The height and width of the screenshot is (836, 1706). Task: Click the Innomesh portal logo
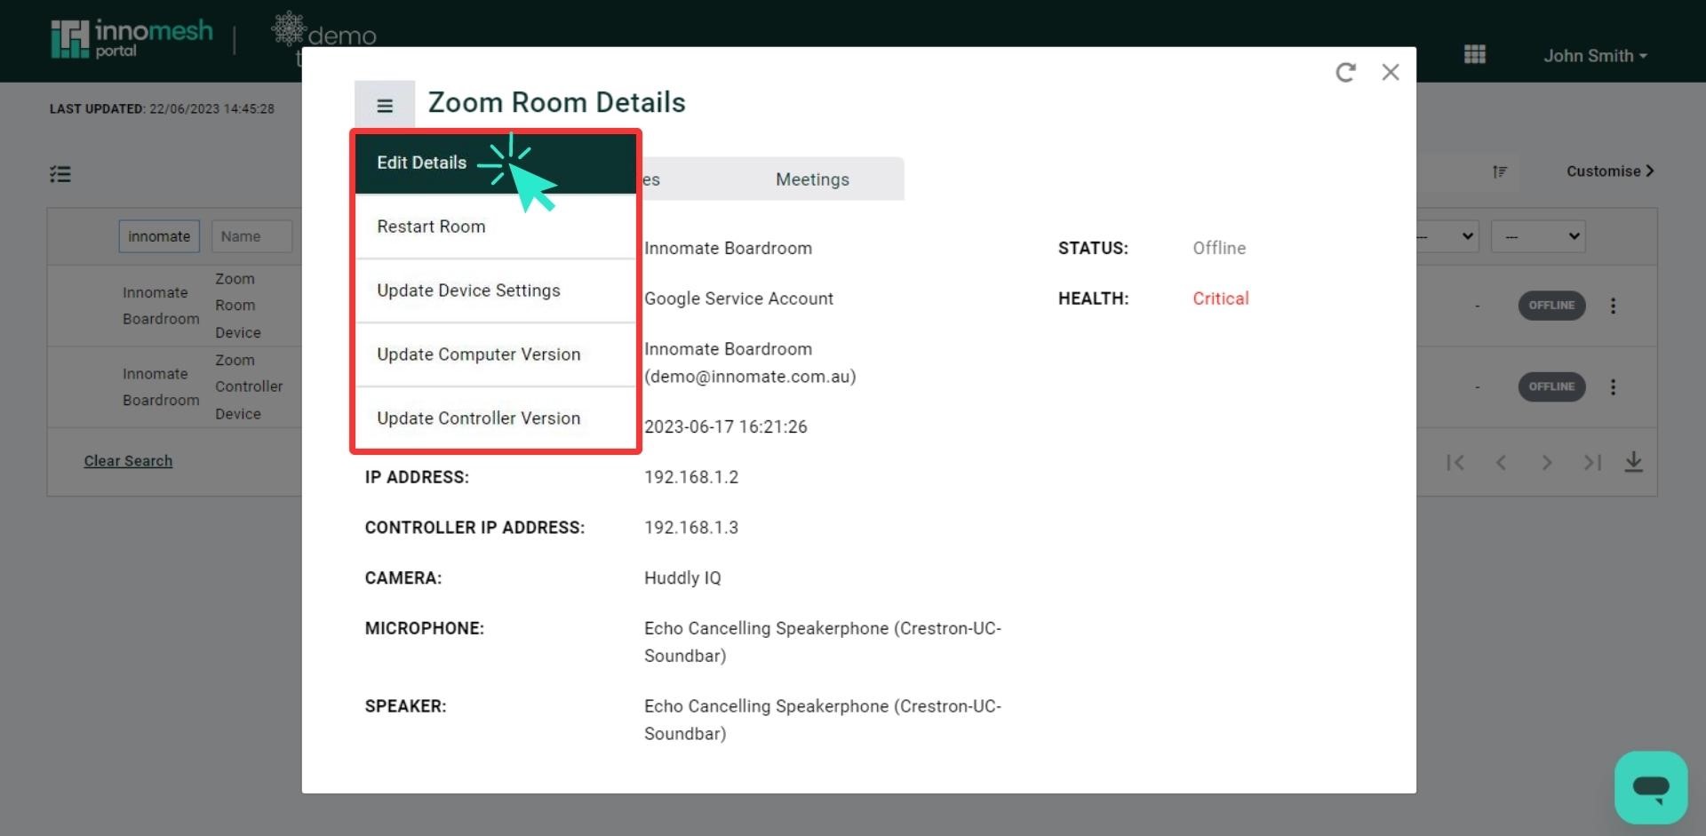tap(132, 40)
